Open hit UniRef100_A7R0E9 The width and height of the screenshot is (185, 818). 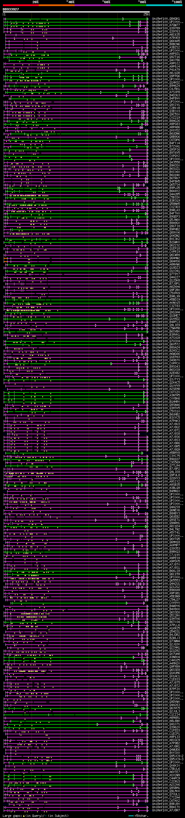coord(166,38)
